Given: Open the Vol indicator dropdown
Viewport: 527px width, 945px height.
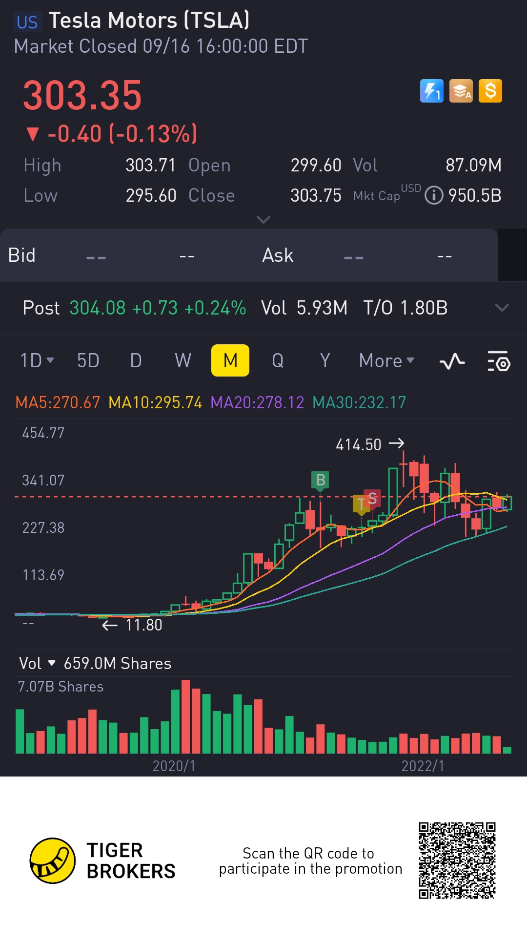Looking at the screenshot, I should 38,663.
